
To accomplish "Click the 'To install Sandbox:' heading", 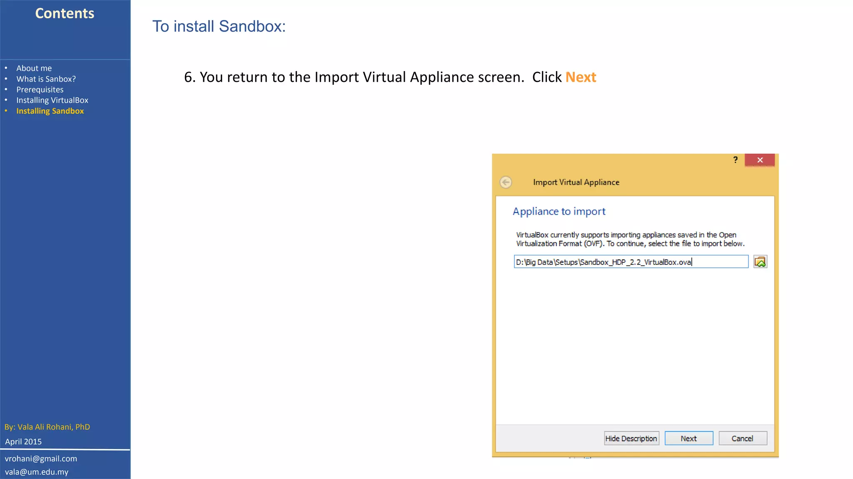I will [219, 26].
